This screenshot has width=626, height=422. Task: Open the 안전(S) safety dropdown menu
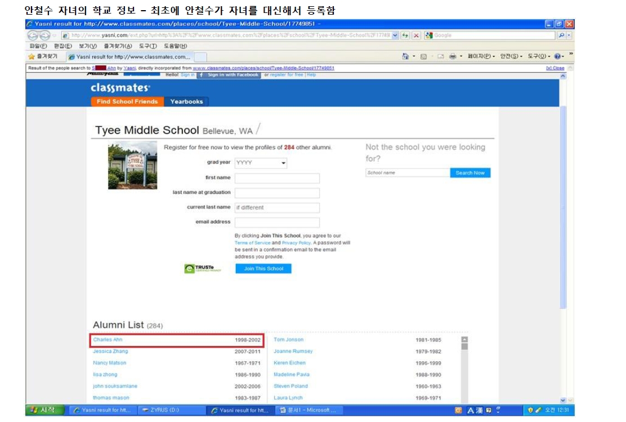point(511,56)
